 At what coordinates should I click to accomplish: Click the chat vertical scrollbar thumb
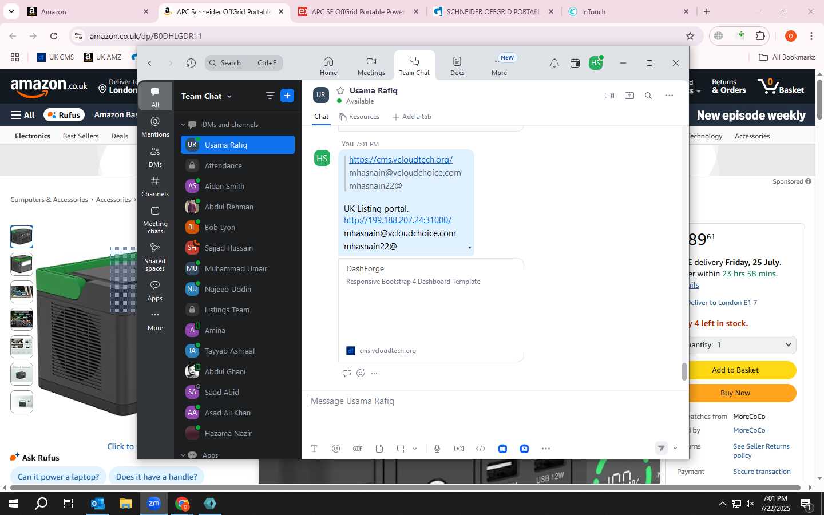coord(684,372)
